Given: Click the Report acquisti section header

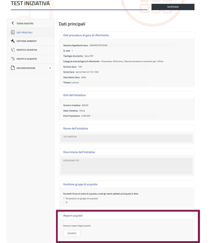Looking at the screenshot, I should tap(73, 216).
